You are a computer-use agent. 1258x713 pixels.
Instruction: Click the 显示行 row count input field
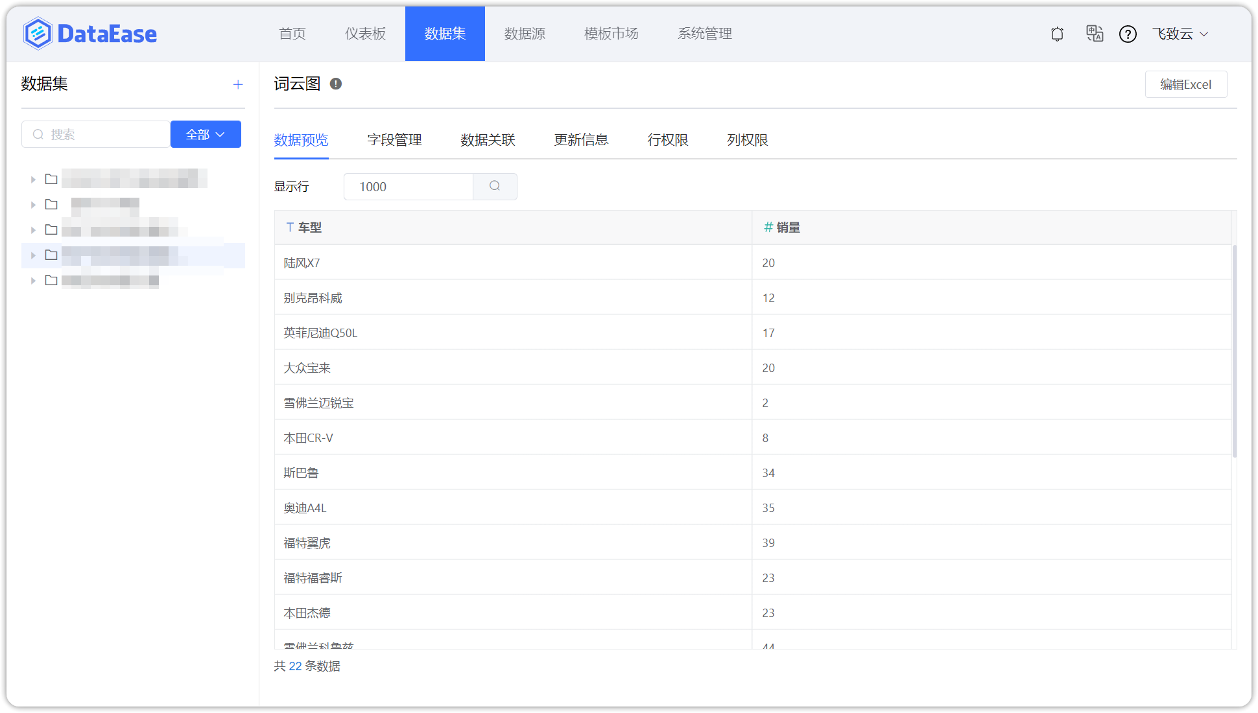(x=409, y=187)
